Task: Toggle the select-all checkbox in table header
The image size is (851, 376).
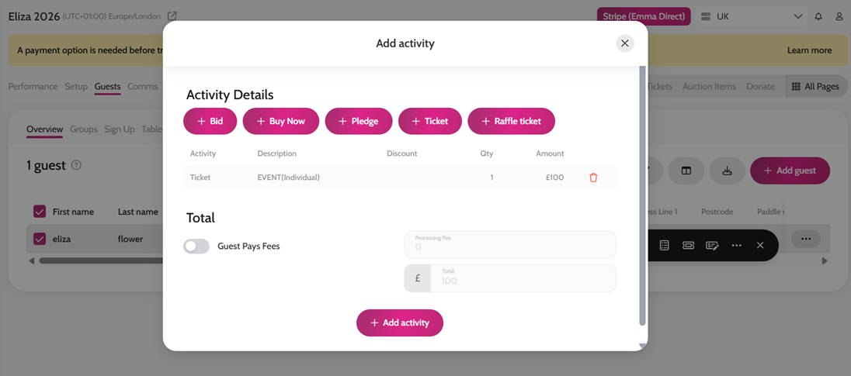Action: coord(40,212)
